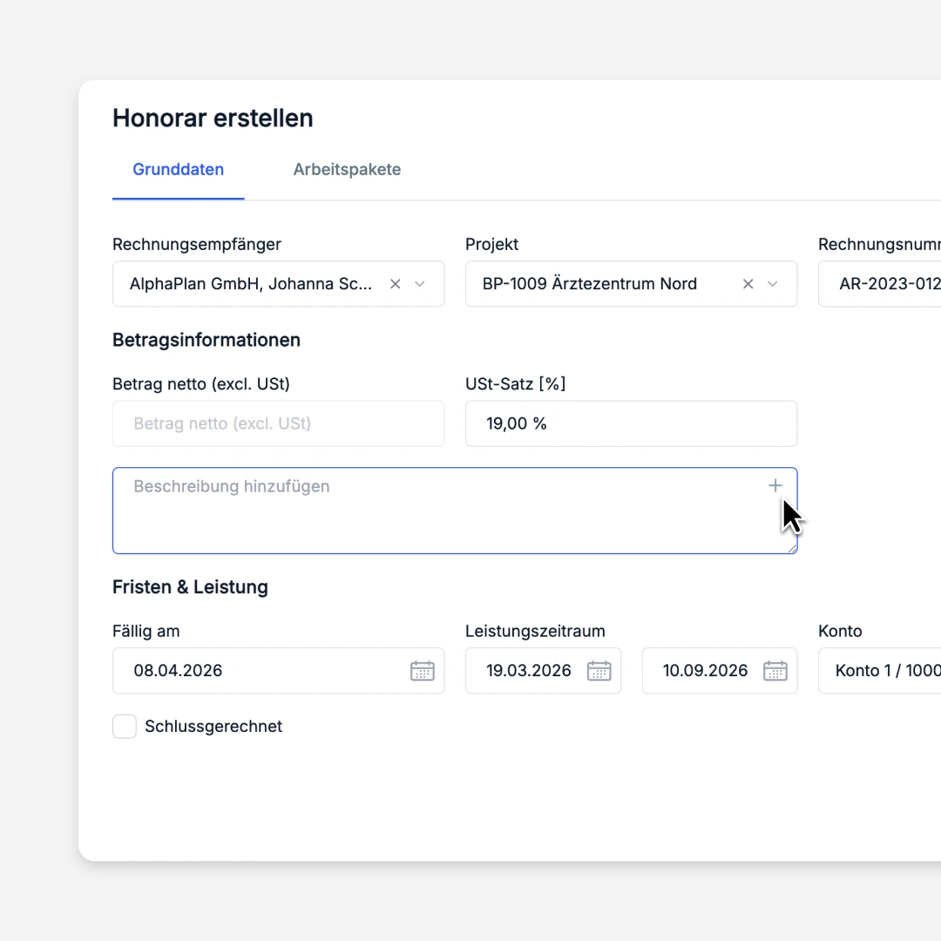
Task: Open calendar for 10.09.2026 end date
Action: click(x=775, y=670)
